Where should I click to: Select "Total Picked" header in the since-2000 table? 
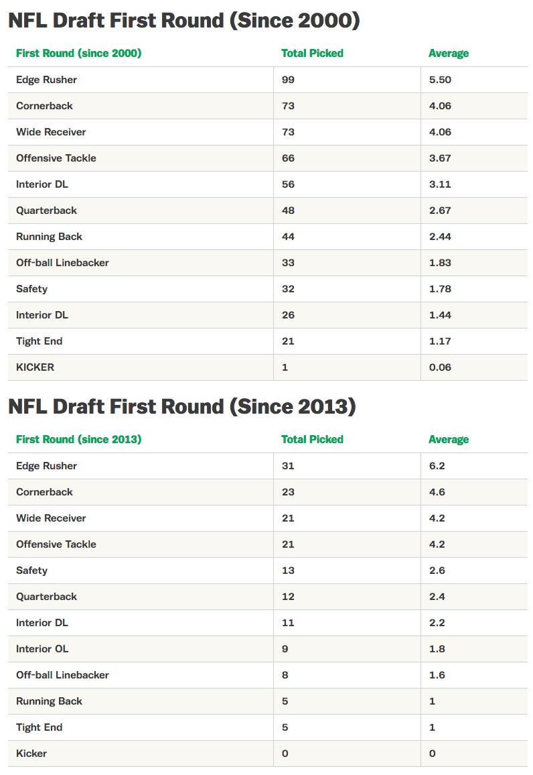pyautogui.click(x=312, y=53)
